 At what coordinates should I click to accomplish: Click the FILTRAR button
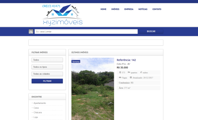point(47,81)
